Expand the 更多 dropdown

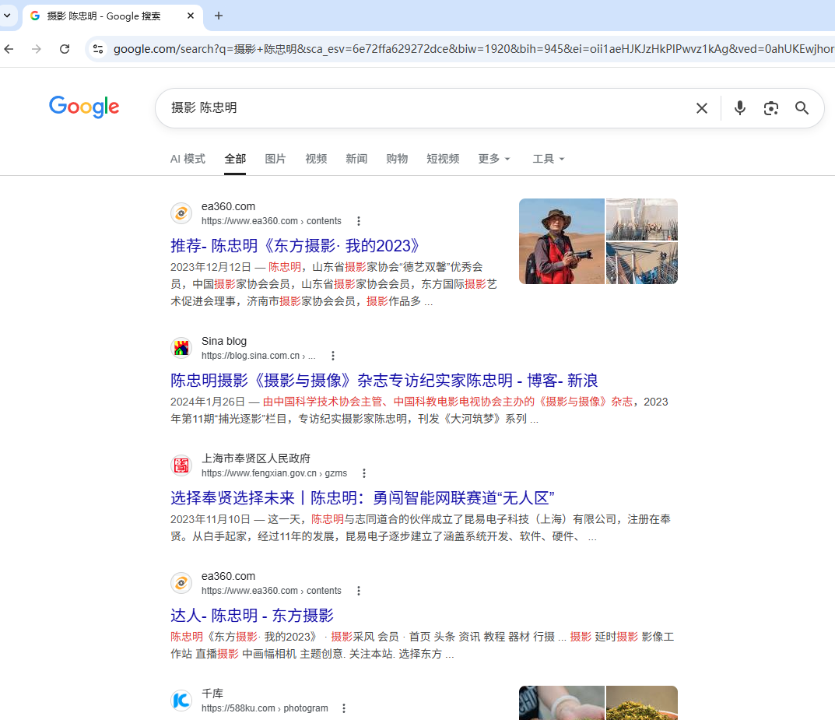tap(493, 159)
